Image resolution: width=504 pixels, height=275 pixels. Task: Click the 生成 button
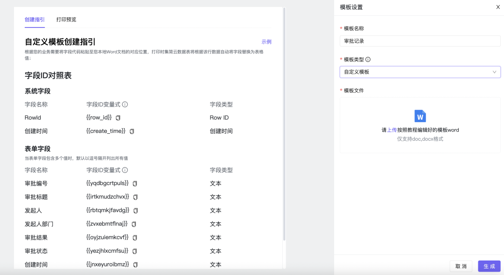tap(489, 266)
